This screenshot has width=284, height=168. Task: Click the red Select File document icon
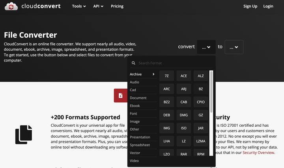[x=120, y=96]
